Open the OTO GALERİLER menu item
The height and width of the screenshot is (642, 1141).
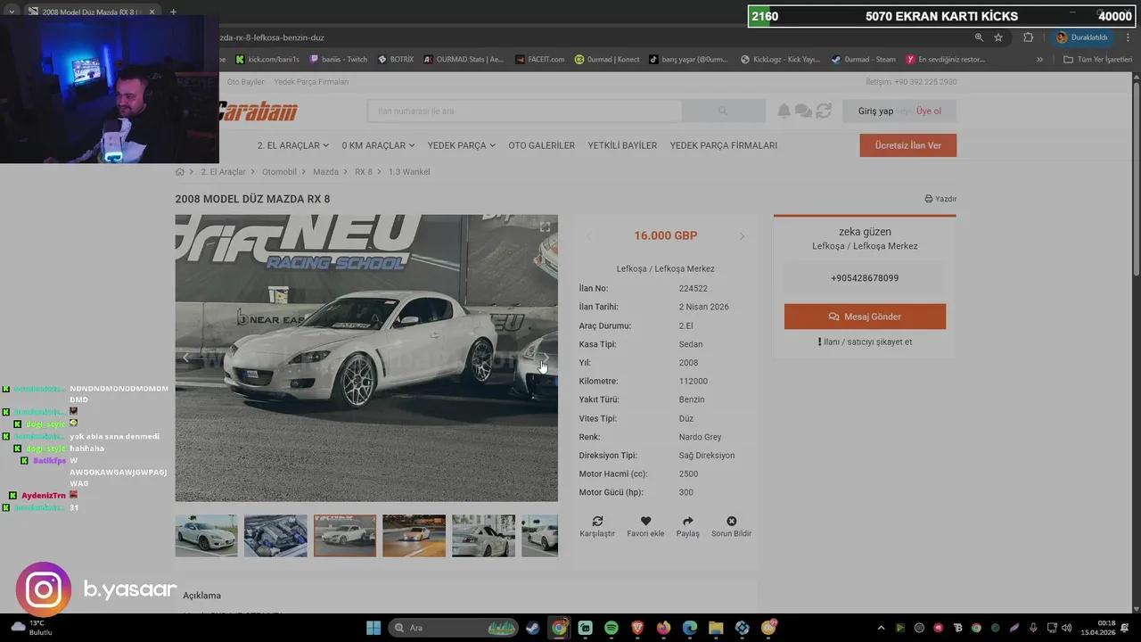coord(541,145)
